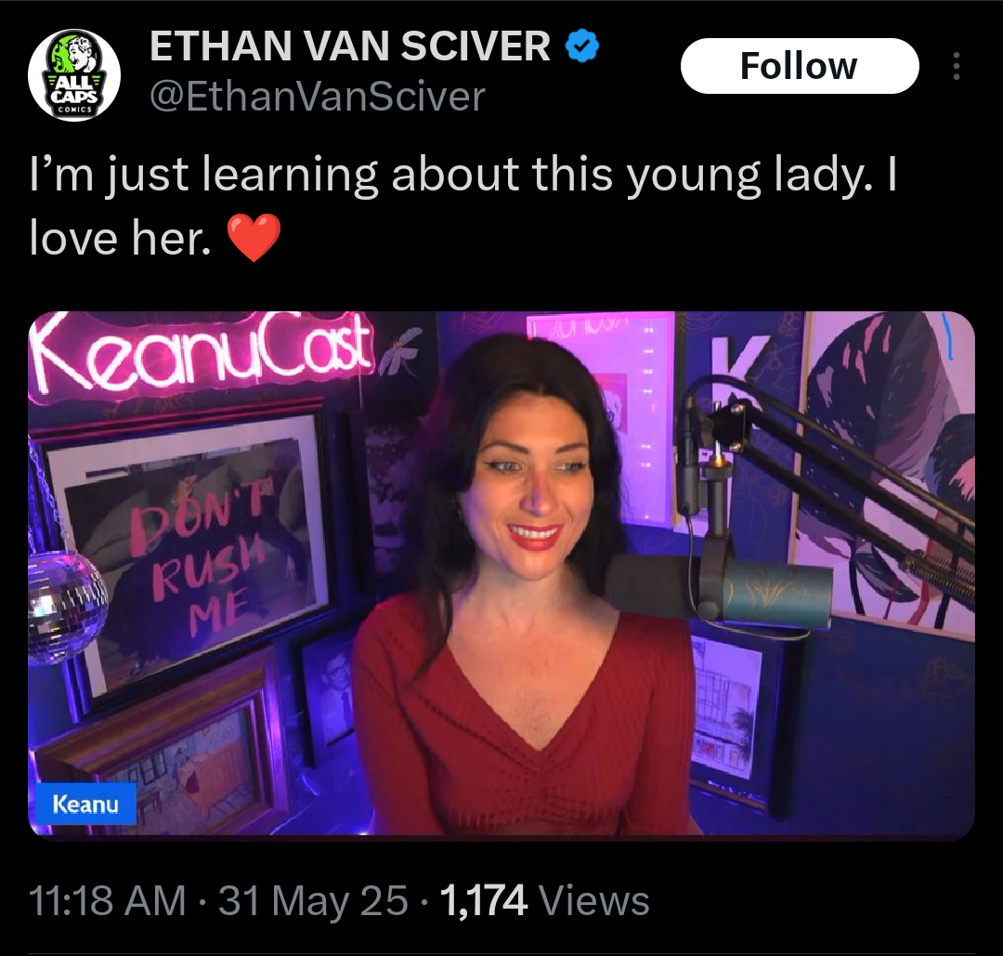Viewport: 1003px width, 956px height.
Task: View the 1,174 Views count
Action: click(545, 900)
